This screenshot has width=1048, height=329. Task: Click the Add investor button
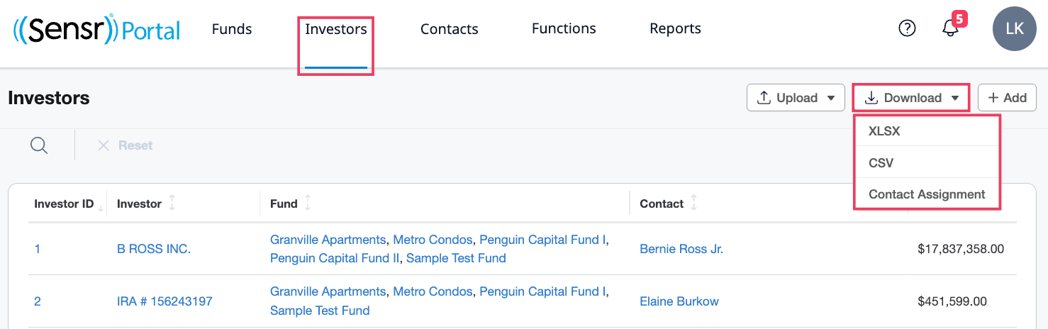tap(1007, 98)
